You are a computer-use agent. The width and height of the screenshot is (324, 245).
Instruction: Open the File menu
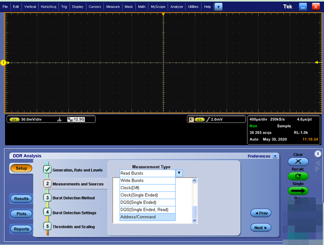[5, 7]
